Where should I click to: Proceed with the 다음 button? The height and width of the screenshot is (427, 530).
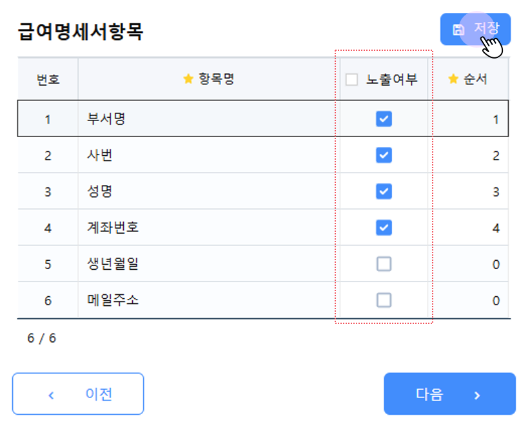click(x=449, y=394)
